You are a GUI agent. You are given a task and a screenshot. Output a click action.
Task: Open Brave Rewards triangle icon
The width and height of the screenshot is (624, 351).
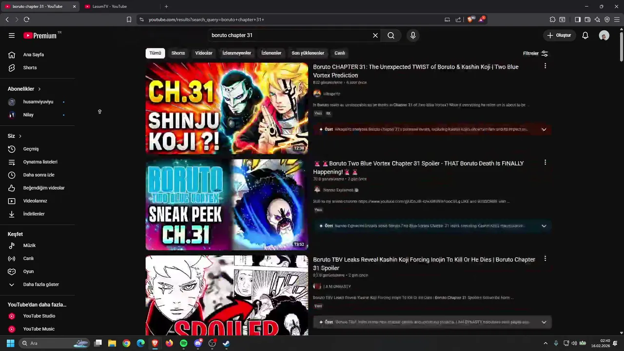482,19
